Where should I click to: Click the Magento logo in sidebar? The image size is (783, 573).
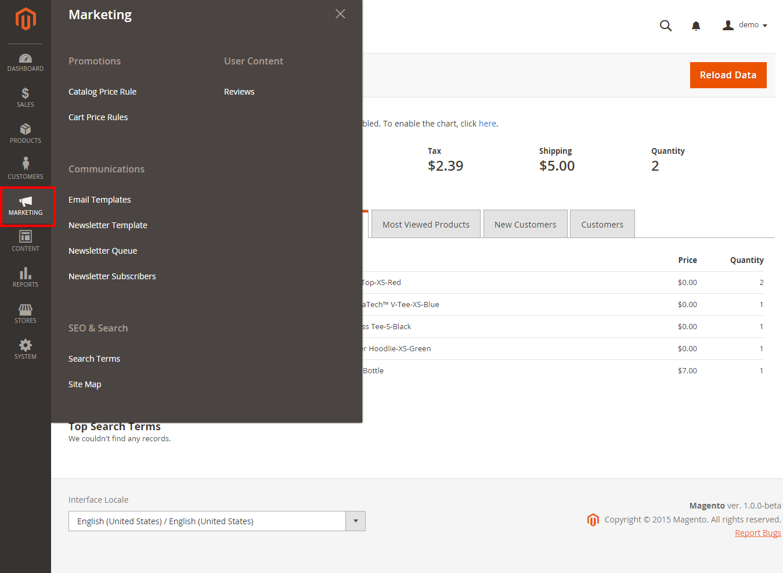26,19
